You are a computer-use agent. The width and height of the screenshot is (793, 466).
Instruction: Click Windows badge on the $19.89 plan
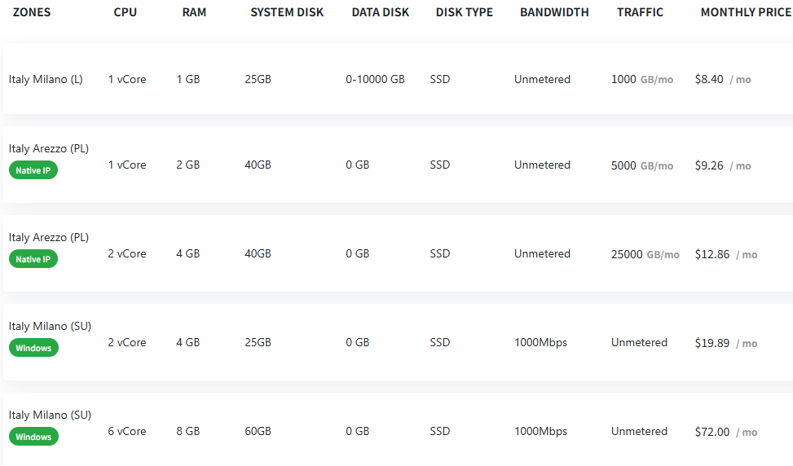(x=33, y=348)
